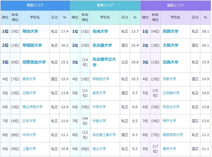Open 東京大学 in the 関東エリア ranking
The image size is (212, 157).
point(29,79)
